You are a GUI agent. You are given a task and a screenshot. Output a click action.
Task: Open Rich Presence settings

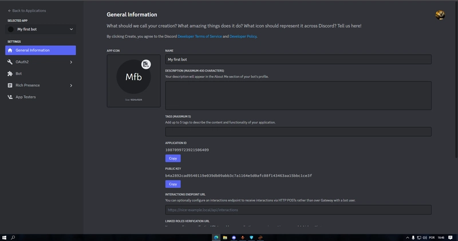coord(41,85)
